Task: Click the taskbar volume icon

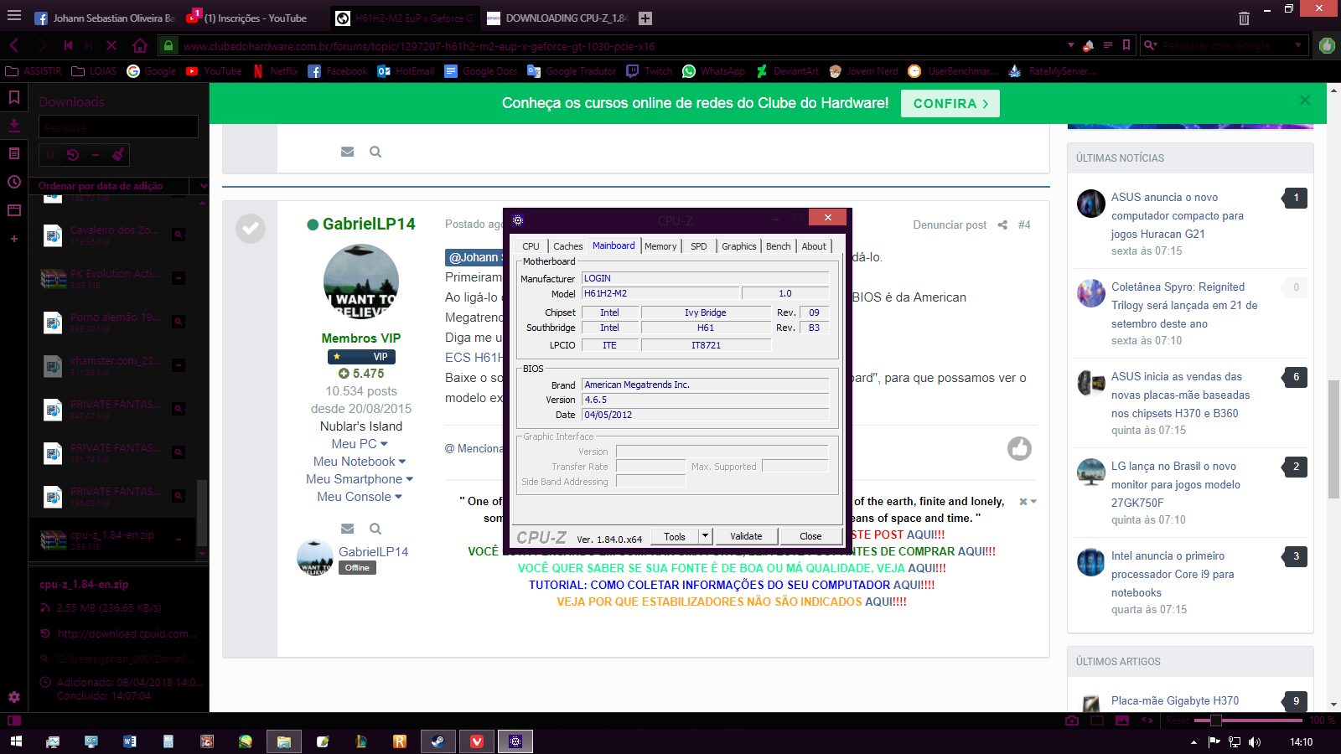Action: [1255, 742]
